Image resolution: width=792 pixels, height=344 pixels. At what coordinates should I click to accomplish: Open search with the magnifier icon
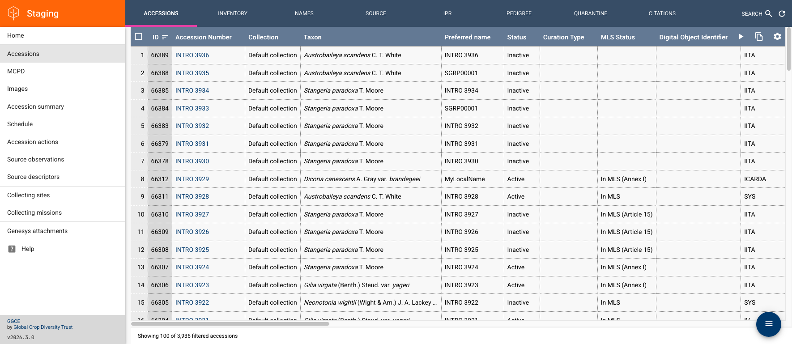768,13
